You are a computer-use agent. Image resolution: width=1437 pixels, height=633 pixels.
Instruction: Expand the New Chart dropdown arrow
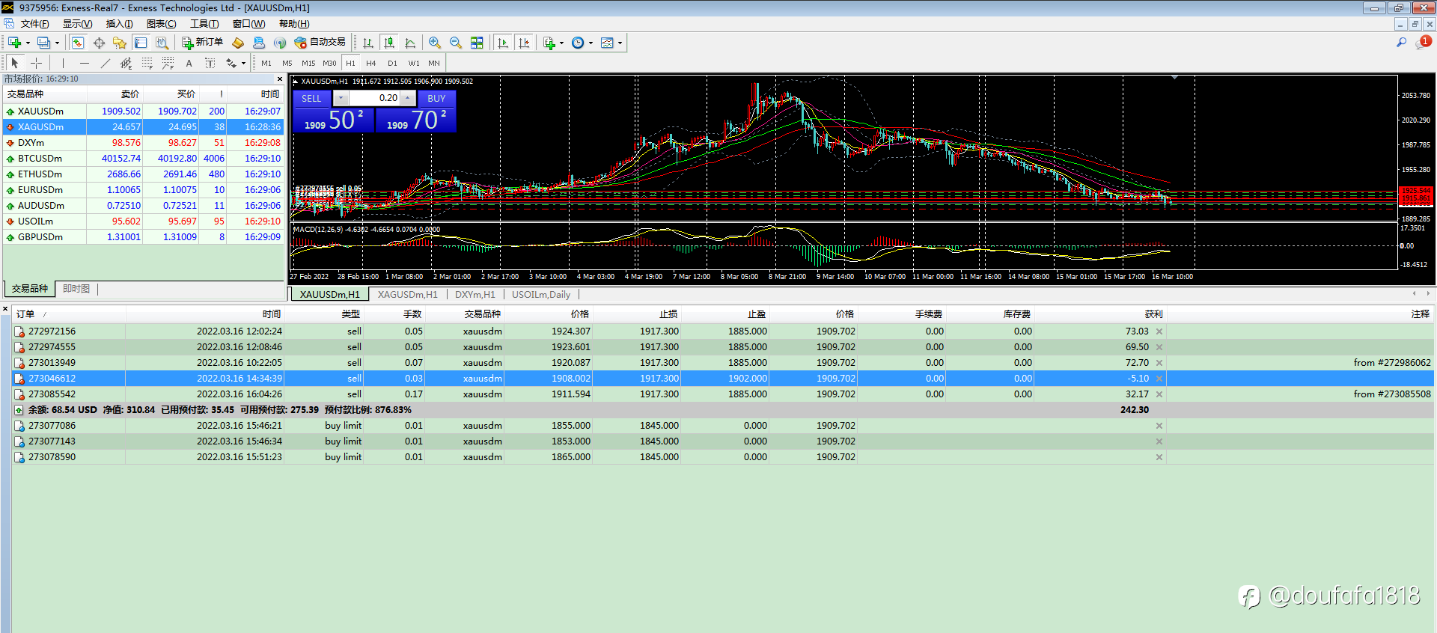[28, 43]
